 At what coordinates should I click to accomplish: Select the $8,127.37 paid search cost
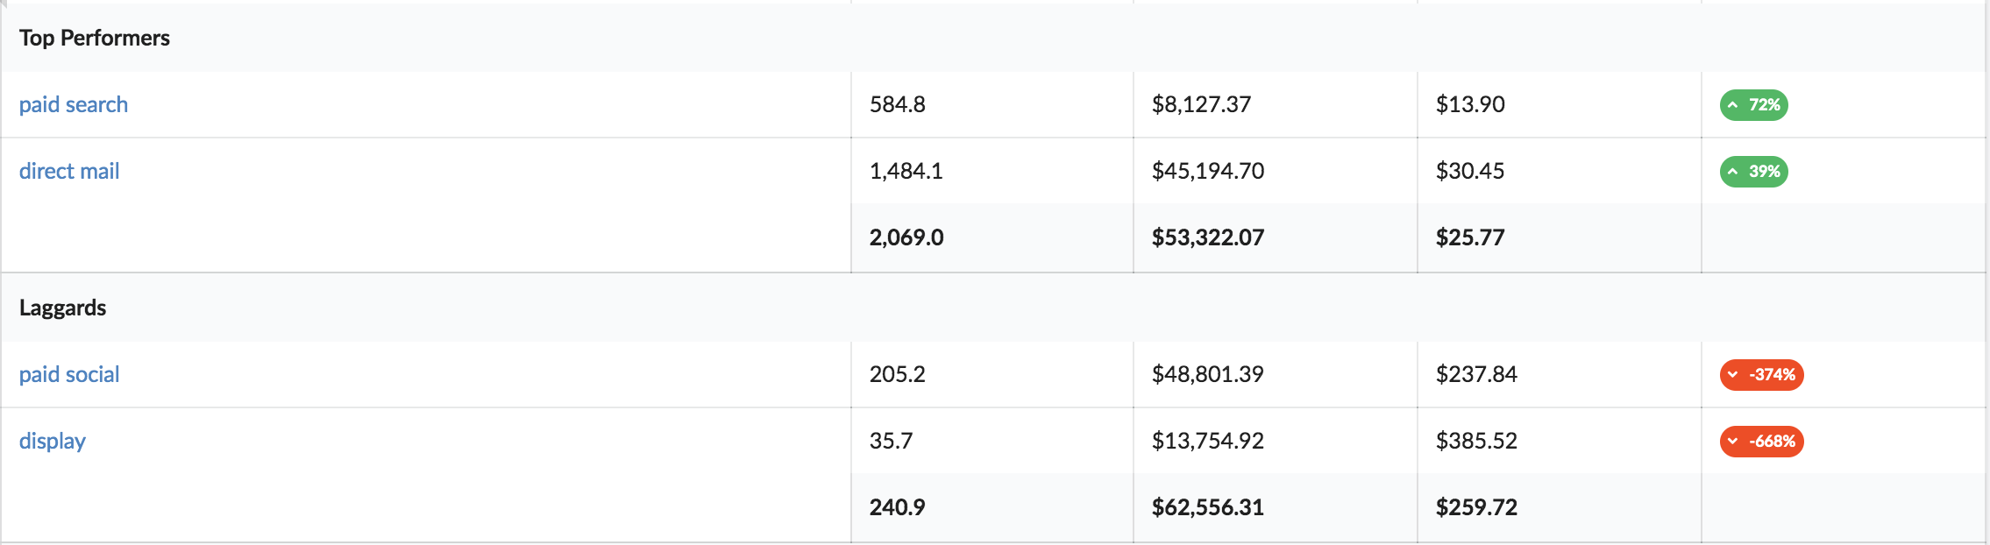[1201, 104]
